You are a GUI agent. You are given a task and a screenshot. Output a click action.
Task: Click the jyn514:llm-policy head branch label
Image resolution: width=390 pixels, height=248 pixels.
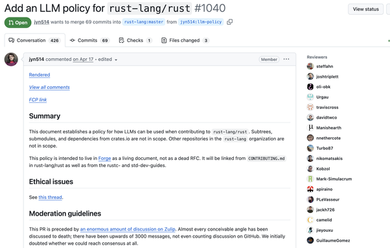pos(201,22)
